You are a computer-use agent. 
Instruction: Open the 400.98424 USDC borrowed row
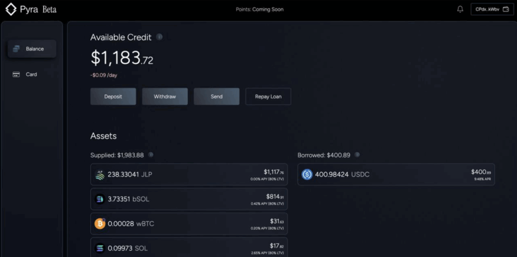(396, 175)
